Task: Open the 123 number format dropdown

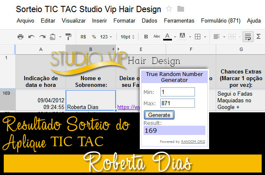Action: tap(106, 37)
